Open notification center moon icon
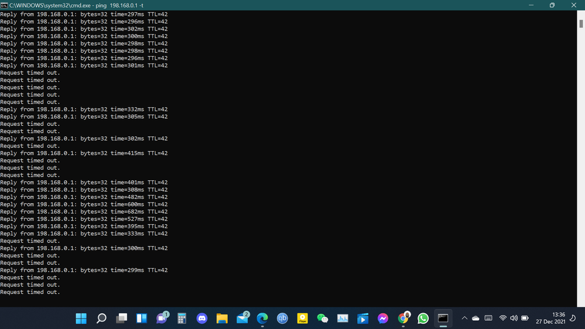The width and height of the screenshot is (585, 329). click(x=572, y=318)
